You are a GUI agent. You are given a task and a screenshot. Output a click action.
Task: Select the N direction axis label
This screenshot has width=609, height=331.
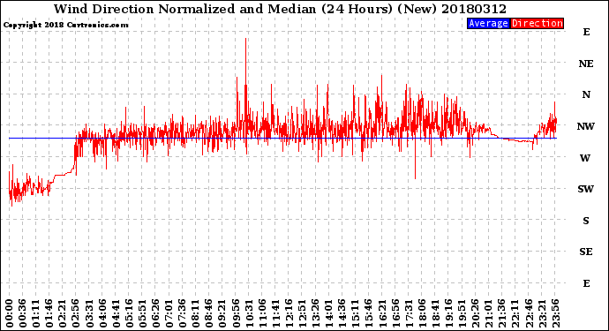coord(586,94)
